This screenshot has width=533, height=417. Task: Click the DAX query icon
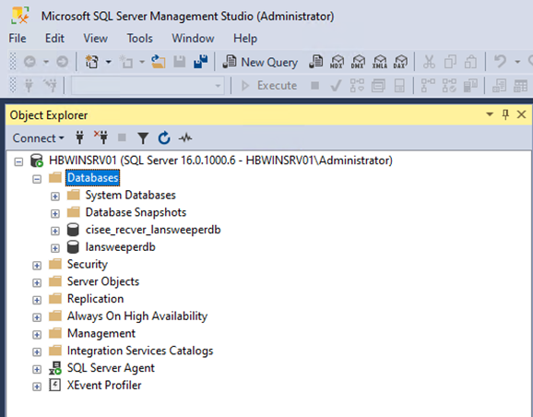coord(400,62)
